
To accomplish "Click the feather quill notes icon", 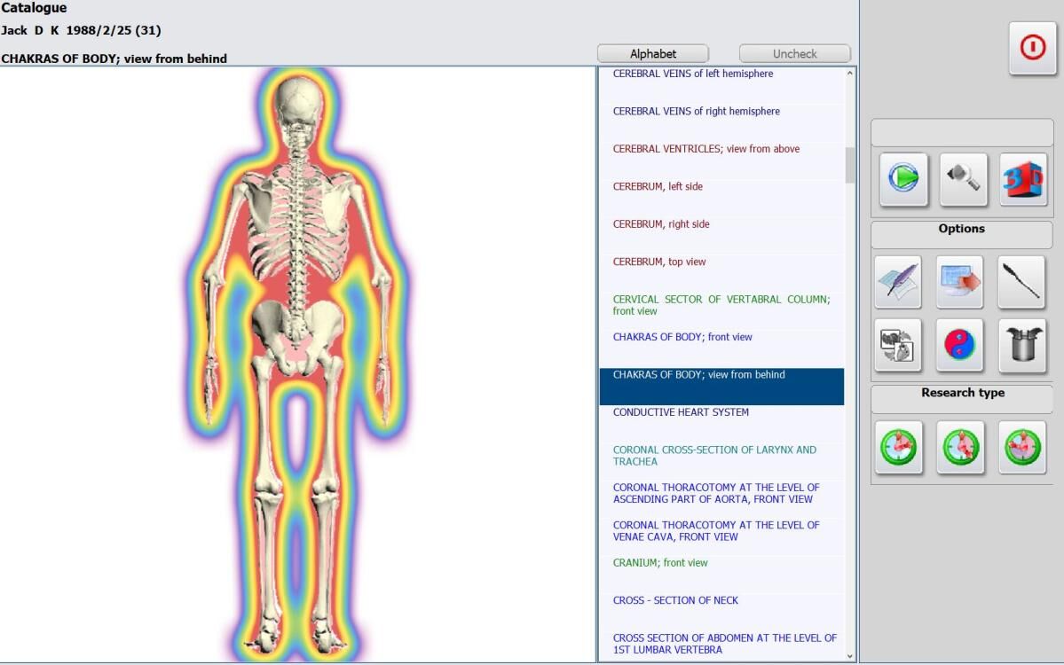I will pos(898,283).
